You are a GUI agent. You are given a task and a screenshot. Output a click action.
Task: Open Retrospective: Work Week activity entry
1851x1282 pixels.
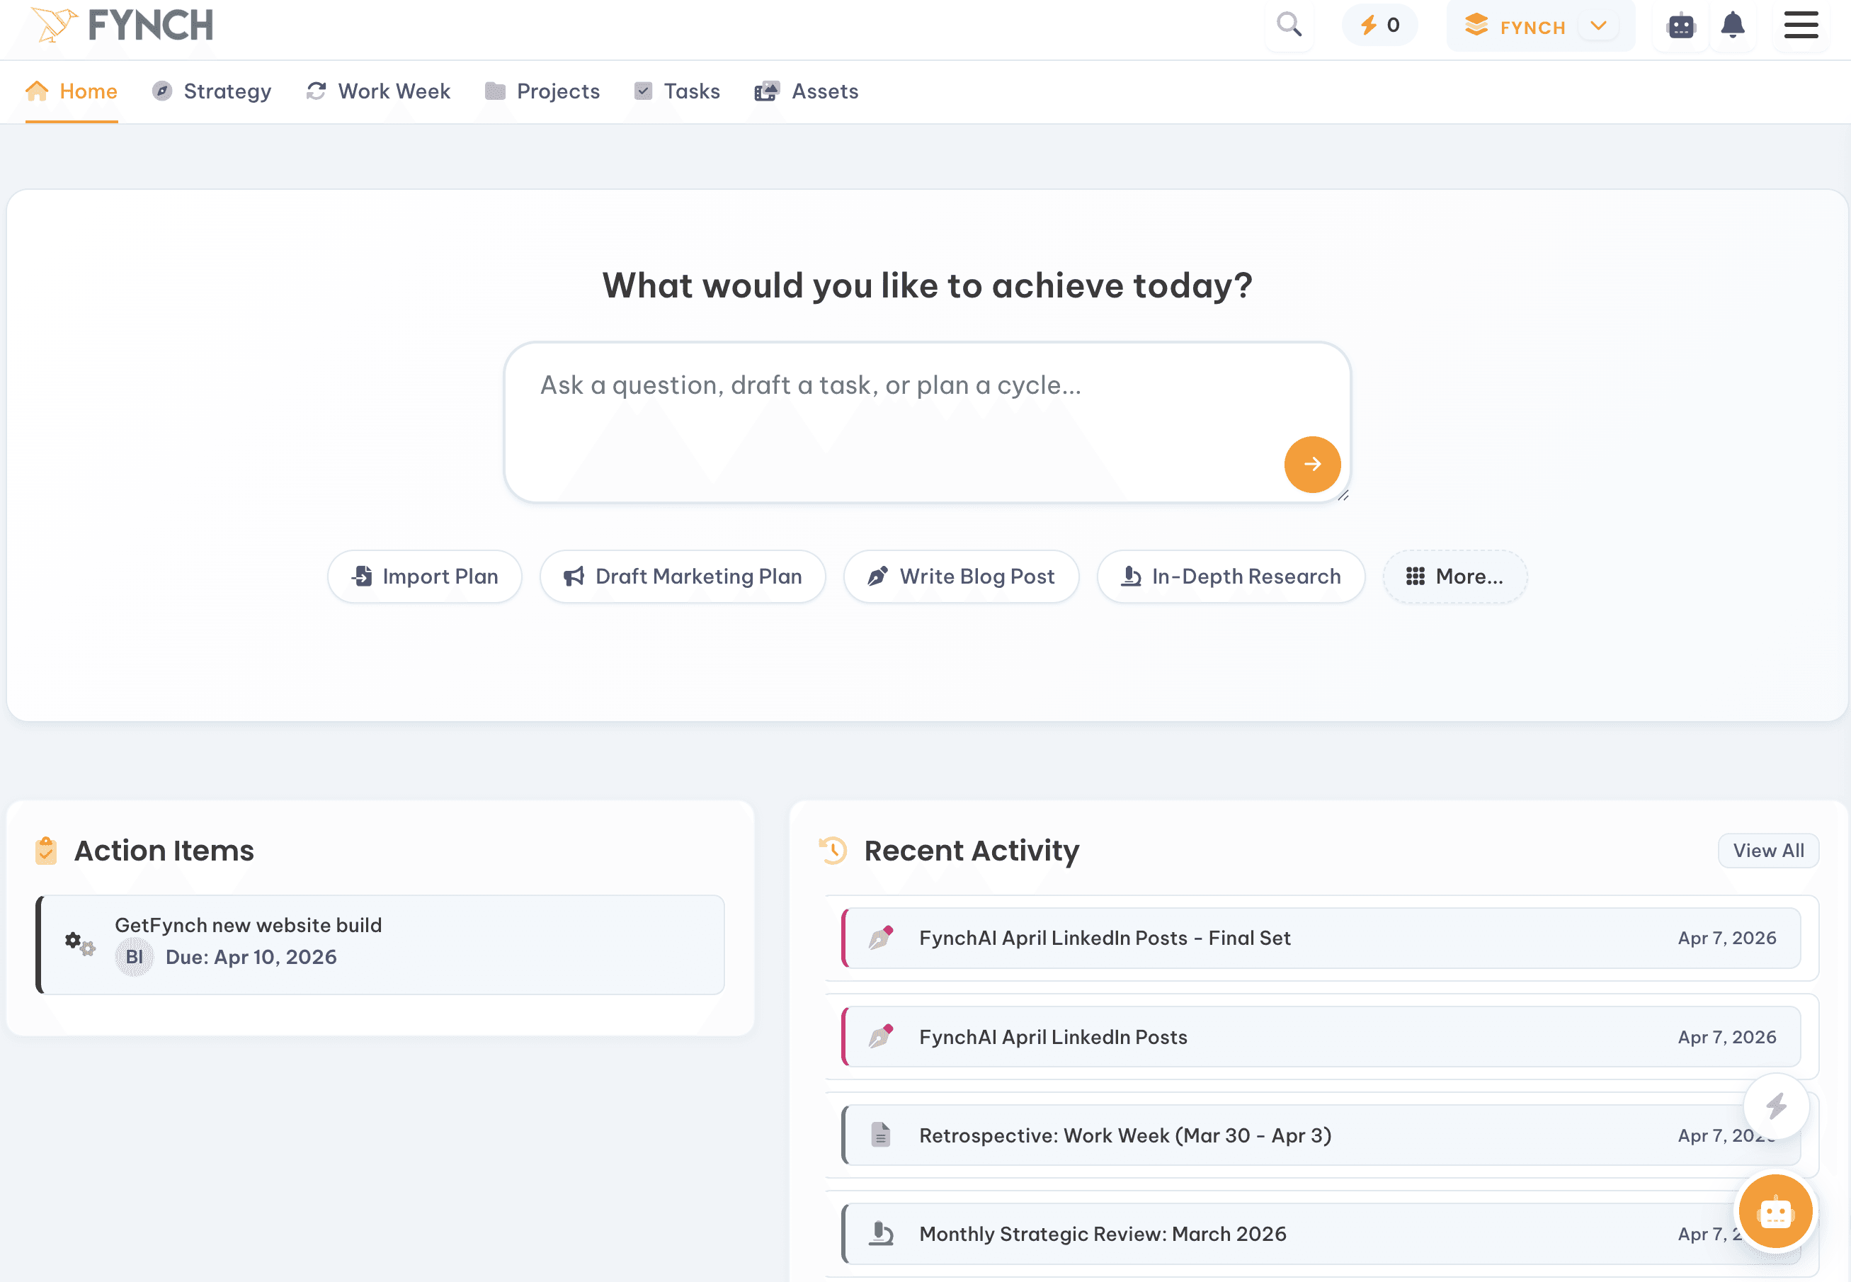coord(1124,1135)
